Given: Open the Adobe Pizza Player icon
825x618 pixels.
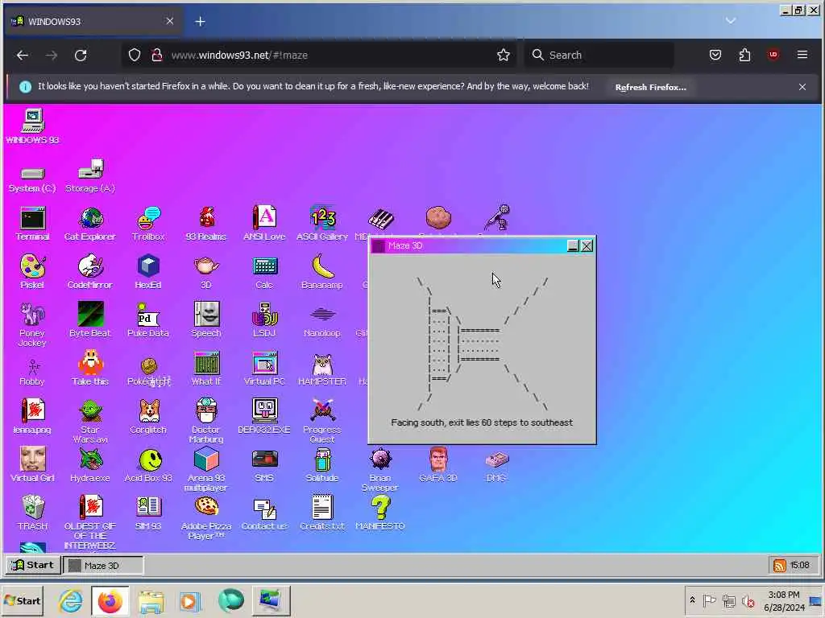Looking at the screenshot, I should pos(206,517).
